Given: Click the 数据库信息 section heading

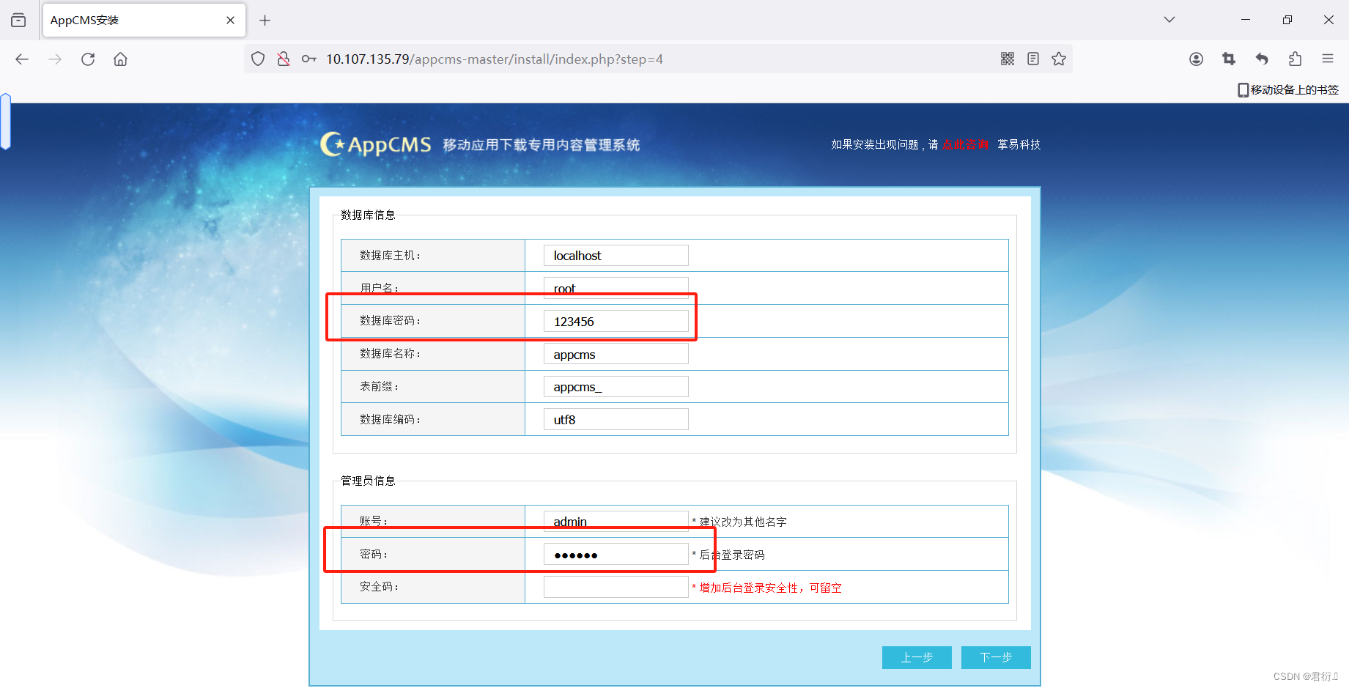Looking at the screenshot, I should coord(368,215).
